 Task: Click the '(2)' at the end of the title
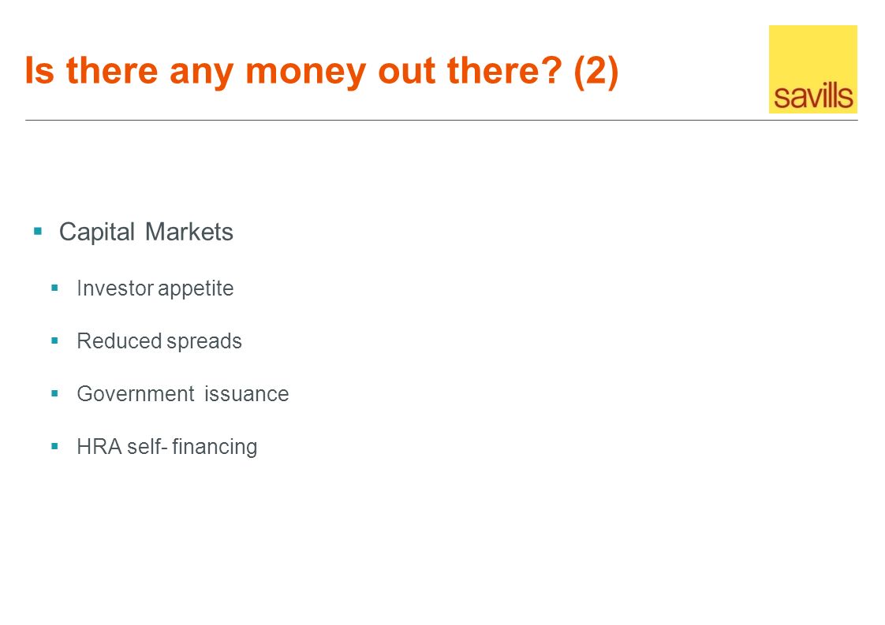point(596,71)
